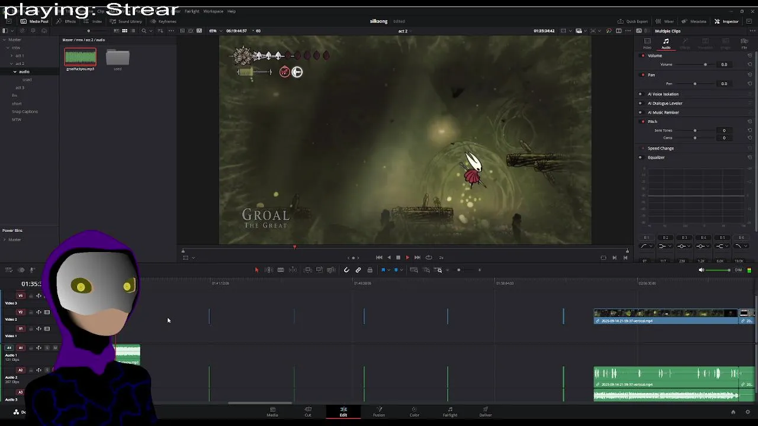758x426 pixels.
Task: Click the red Play forward button
Action: click(407, 257)
